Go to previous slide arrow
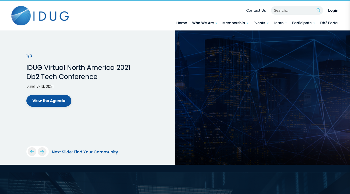Viewport: 350px width, 194px height. tap(32, 152)
